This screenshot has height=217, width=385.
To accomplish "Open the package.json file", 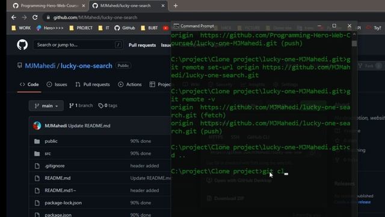I will coord(58,215).
